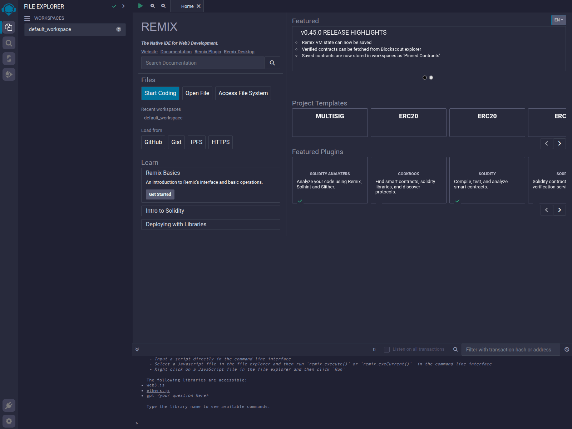Click the Run script play icon
This screenshot has width=572, height=429.
click(x=140, y=6)
